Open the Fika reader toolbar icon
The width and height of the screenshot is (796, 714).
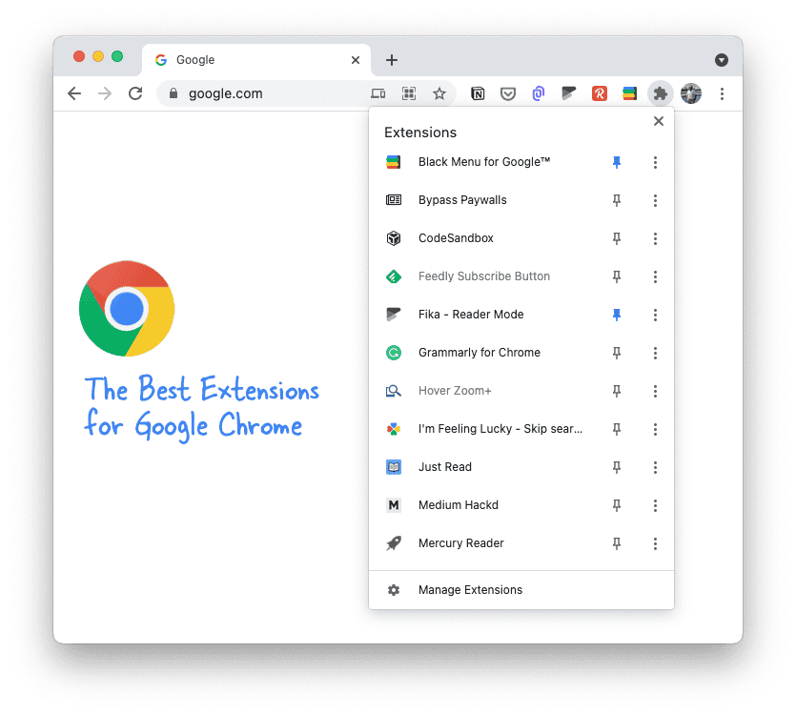568,92
